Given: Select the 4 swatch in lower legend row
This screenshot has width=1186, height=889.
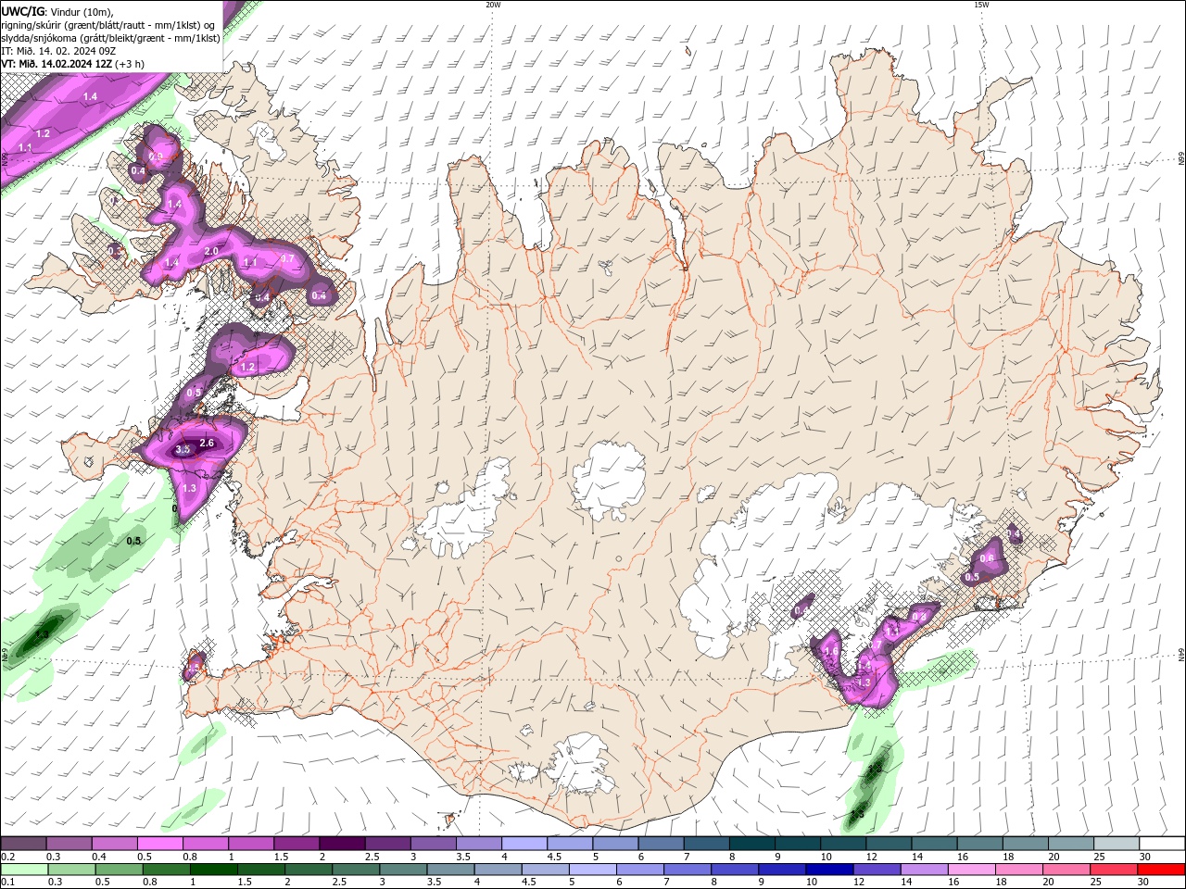Looking at the screenshot, I should click(498, 870).
